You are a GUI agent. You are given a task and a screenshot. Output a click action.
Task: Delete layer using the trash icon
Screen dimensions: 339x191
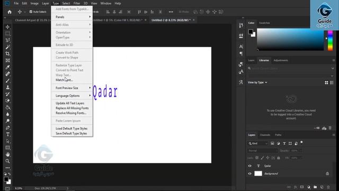pyautogui.click(x=328, y=187)
